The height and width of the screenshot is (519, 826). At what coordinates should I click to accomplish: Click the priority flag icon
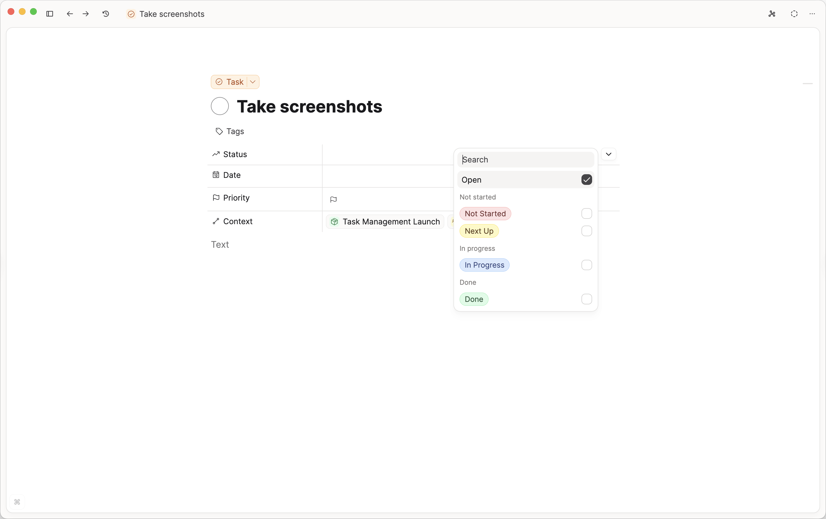click(333, 199)
